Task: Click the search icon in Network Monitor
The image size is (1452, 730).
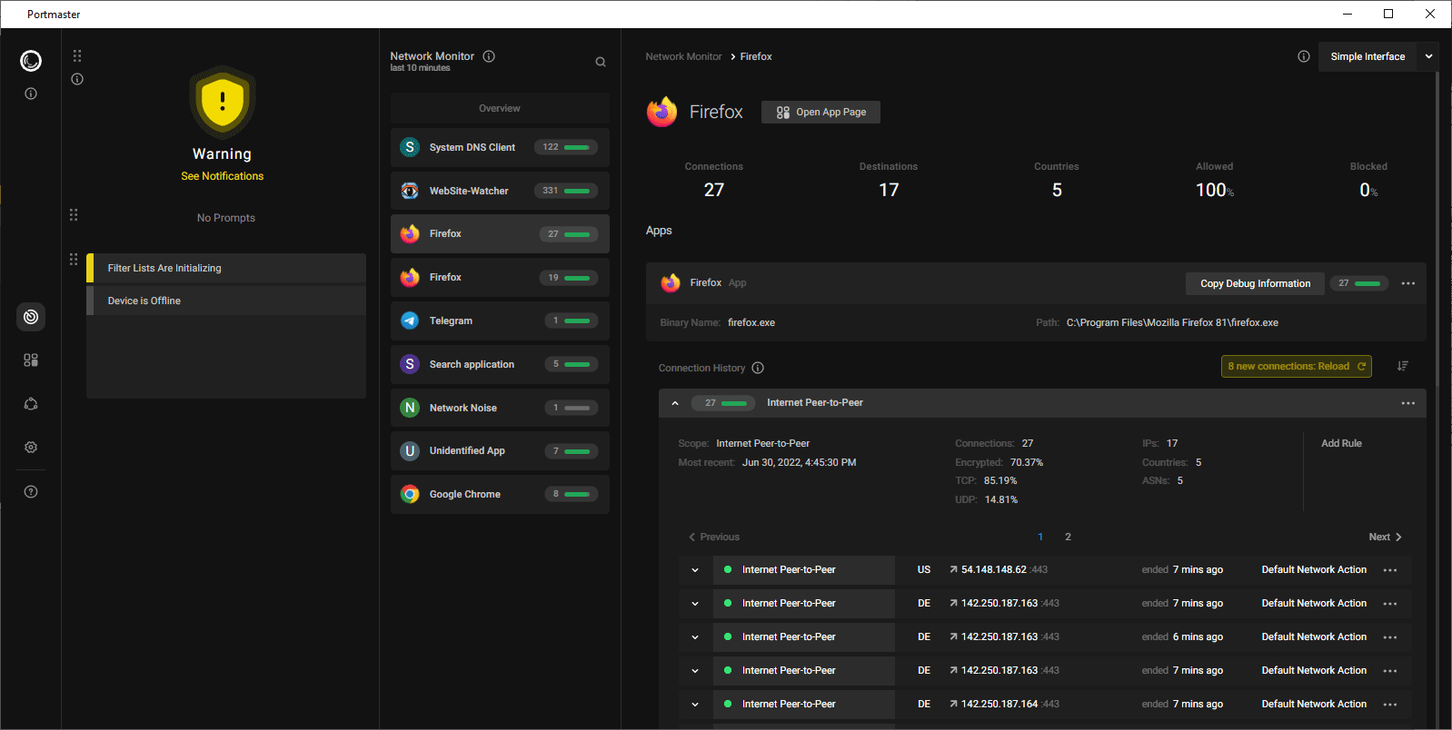Action: click(x=601, y=62)
